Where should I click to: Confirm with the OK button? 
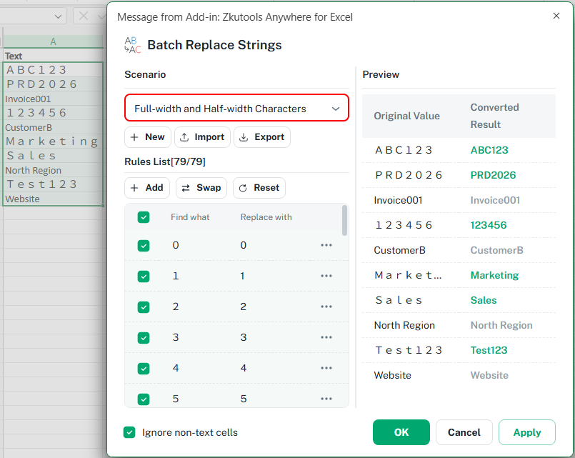tap(401, 432)
